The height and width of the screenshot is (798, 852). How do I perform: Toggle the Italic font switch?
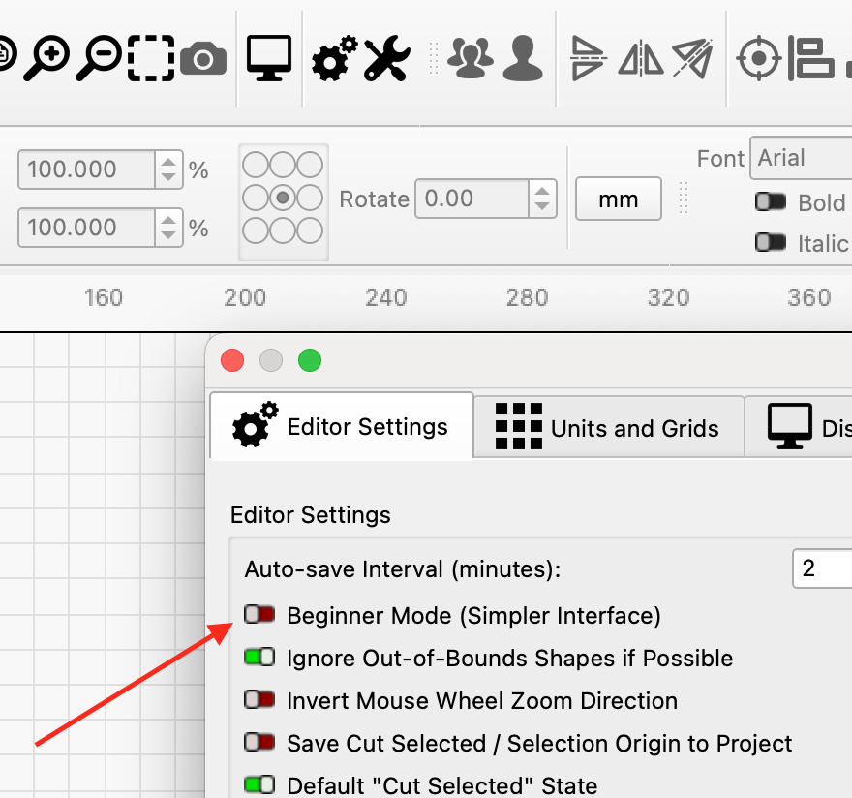click(x=771, y=242)
